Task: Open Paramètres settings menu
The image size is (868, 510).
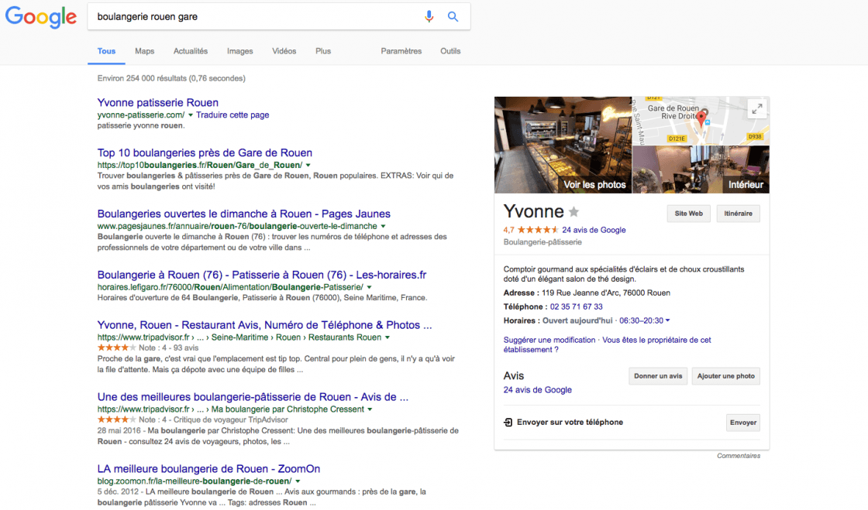Action: pyautogui.click(x=401, y=51)
